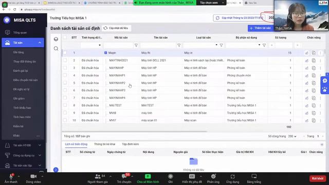The image size is (329, 185).
Task: Open Số dòng/trang 200 dropdown
Action: pos(292,136)
